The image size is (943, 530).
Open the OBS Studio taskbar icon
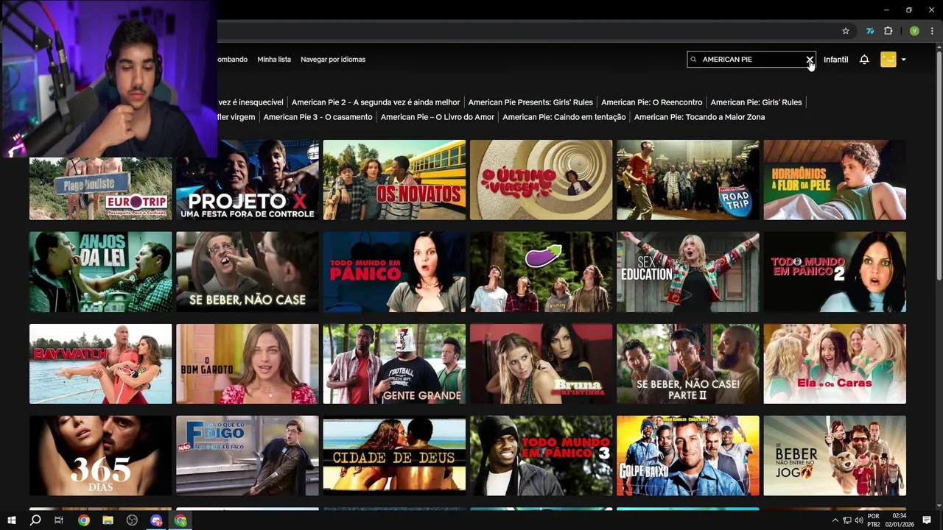(x=132, y=520)
